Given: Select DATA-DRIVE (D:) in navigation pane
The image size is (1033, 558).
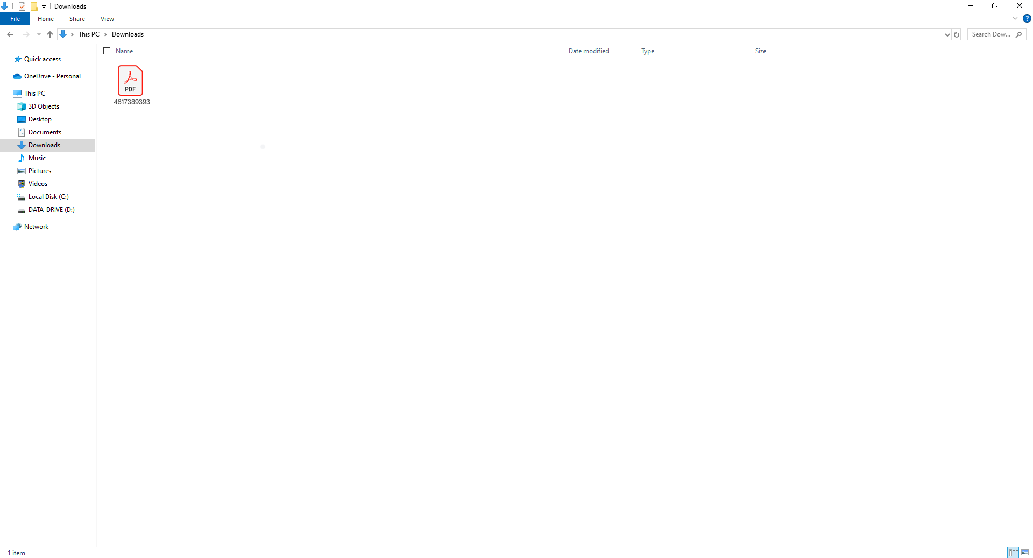Looking at the screenshot, I should point(51,210).
